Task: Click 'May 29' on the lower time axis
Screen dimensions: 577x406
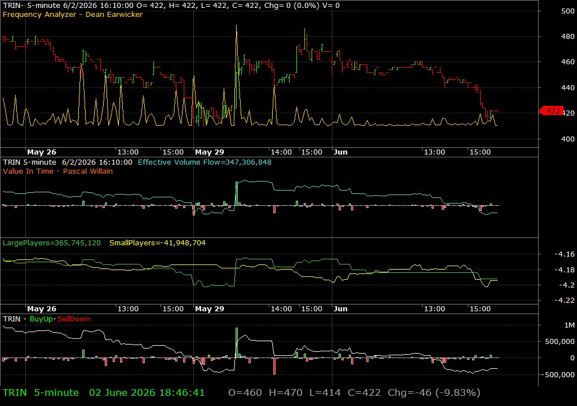Action: point(210,309)
